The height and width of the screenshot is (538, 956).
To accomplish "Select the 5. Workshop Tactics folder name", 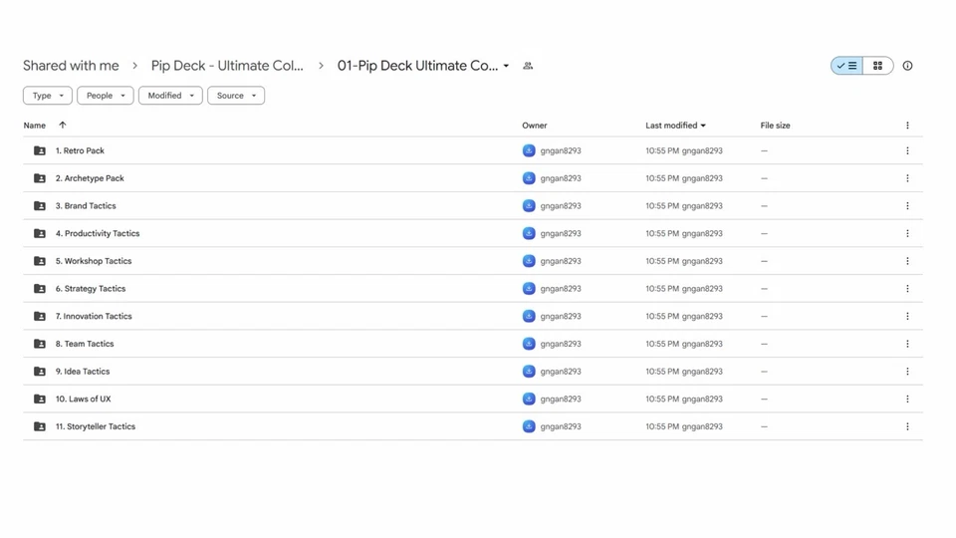I will 94,261.
